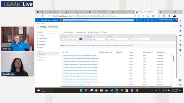Open more options for Disable Command Invoke row
The height and width of the screenshot is (103, 184).
click(171, 64)
